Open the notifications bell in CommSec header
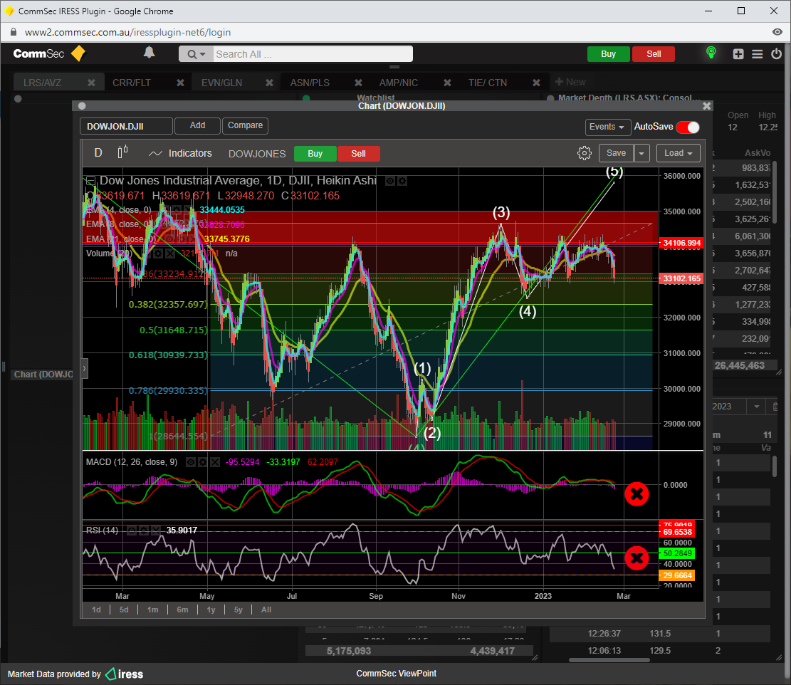The height and width of the screenshot is (685, 791). point(150,53)
